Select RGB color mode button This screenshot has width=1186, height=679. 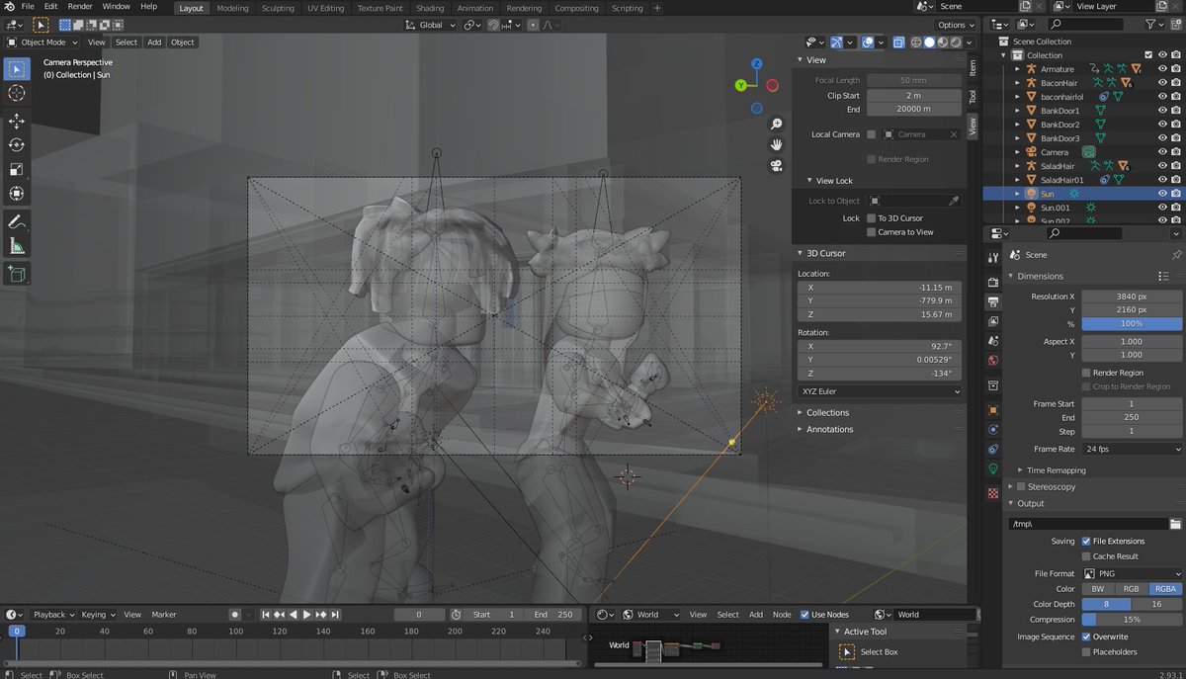(1132, 588)
